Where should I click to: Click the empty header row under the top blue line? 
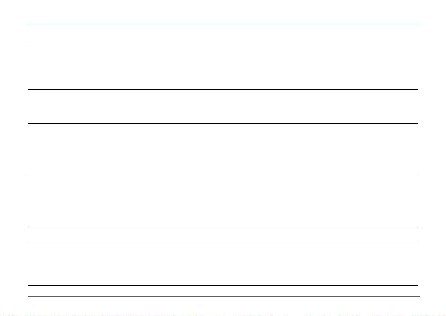[223, 35]
